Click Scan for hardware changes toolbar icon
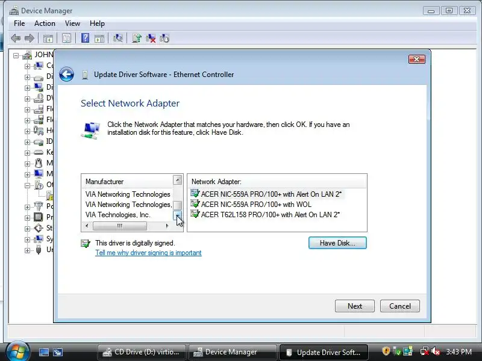Screen dimensions: 482x361 (x=117, y=38)
